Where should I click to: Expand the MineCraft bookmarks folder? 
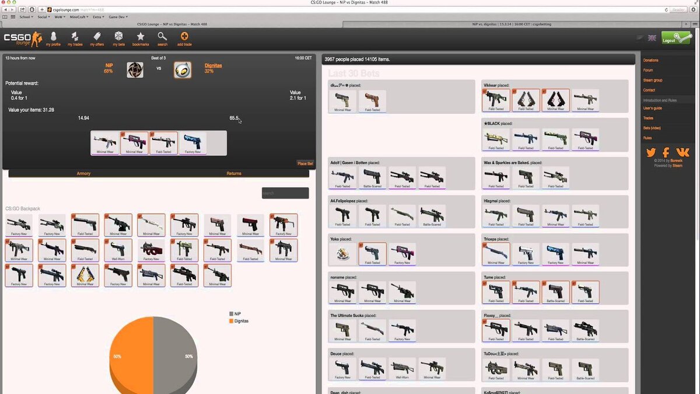[79, 17]
